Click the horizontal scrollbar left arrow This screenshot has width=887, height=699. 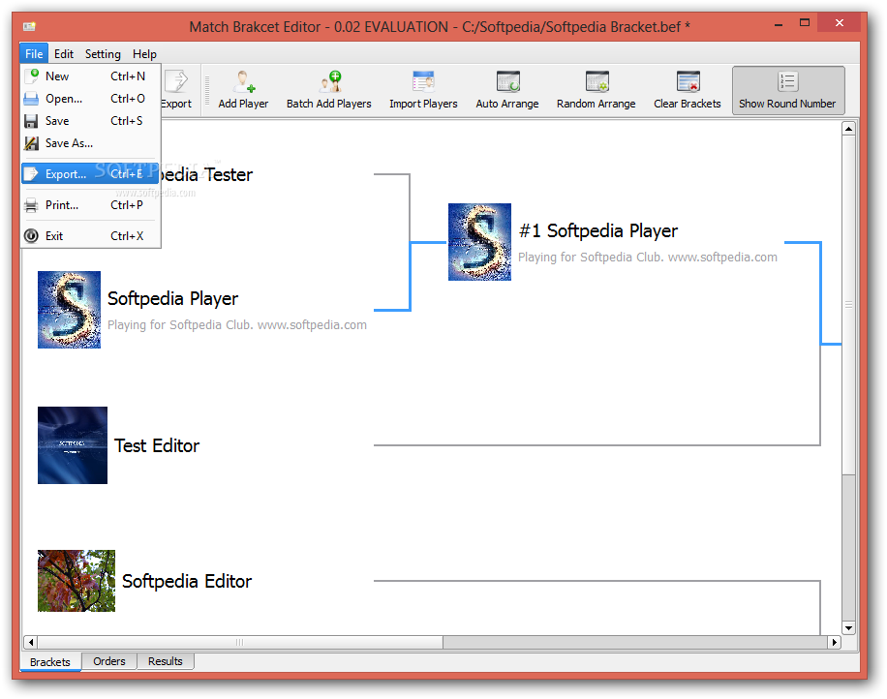pyautogui.click(x=31, y=643)
